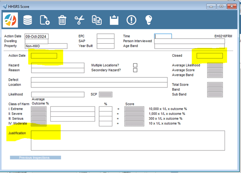Click the Property field showing Non-HMO
The width and height of the screenshot is (241, 173).
(46, 46)
